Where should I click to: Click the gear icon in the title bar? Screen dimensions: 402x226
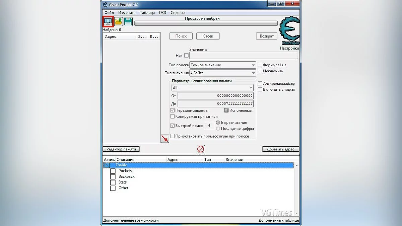tap(104, 4)
